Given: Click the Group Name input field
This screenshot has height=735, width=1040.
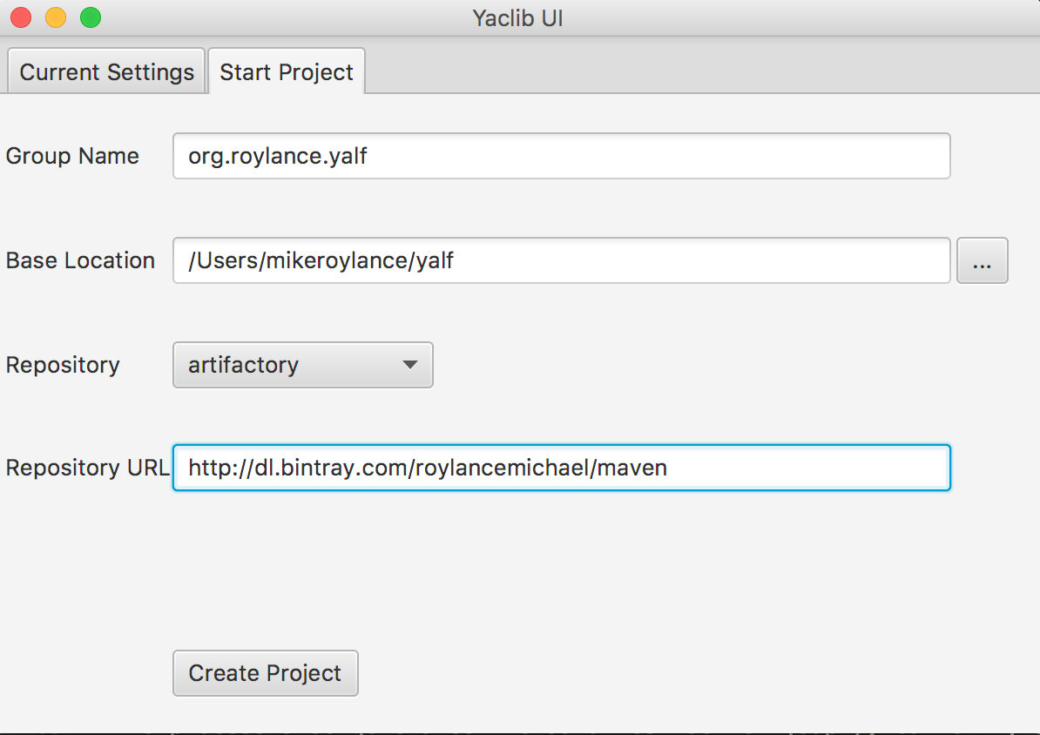Looking at the screenshot, I should [x=561, y=156].
